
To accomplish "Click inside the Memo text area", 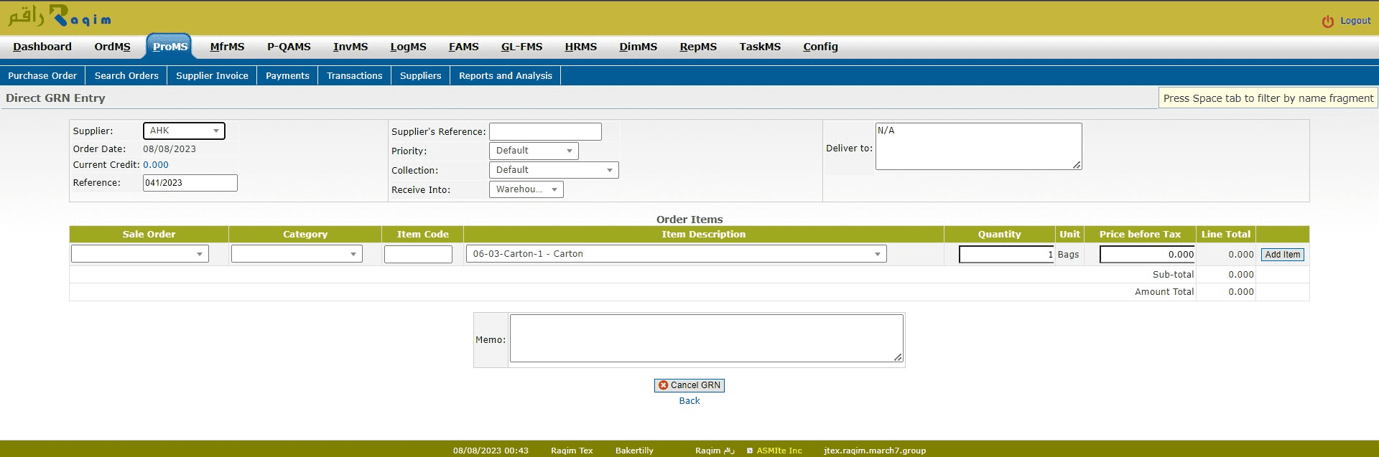I will point(705,338).
